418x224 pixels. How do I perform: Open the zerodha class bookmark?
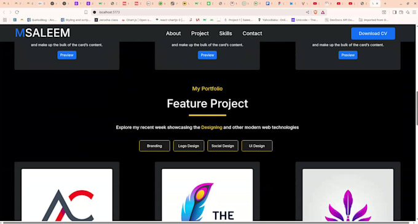tap(106, 20)
